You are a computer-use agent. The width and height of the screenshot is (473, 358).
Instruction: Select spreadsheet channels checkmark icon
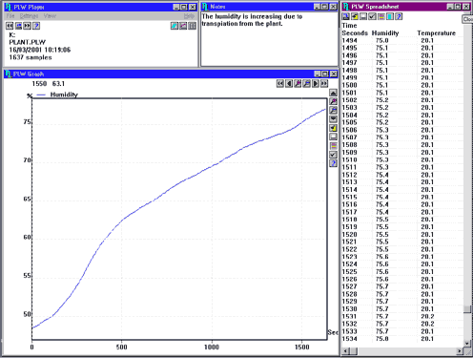(x=372, y=16)
